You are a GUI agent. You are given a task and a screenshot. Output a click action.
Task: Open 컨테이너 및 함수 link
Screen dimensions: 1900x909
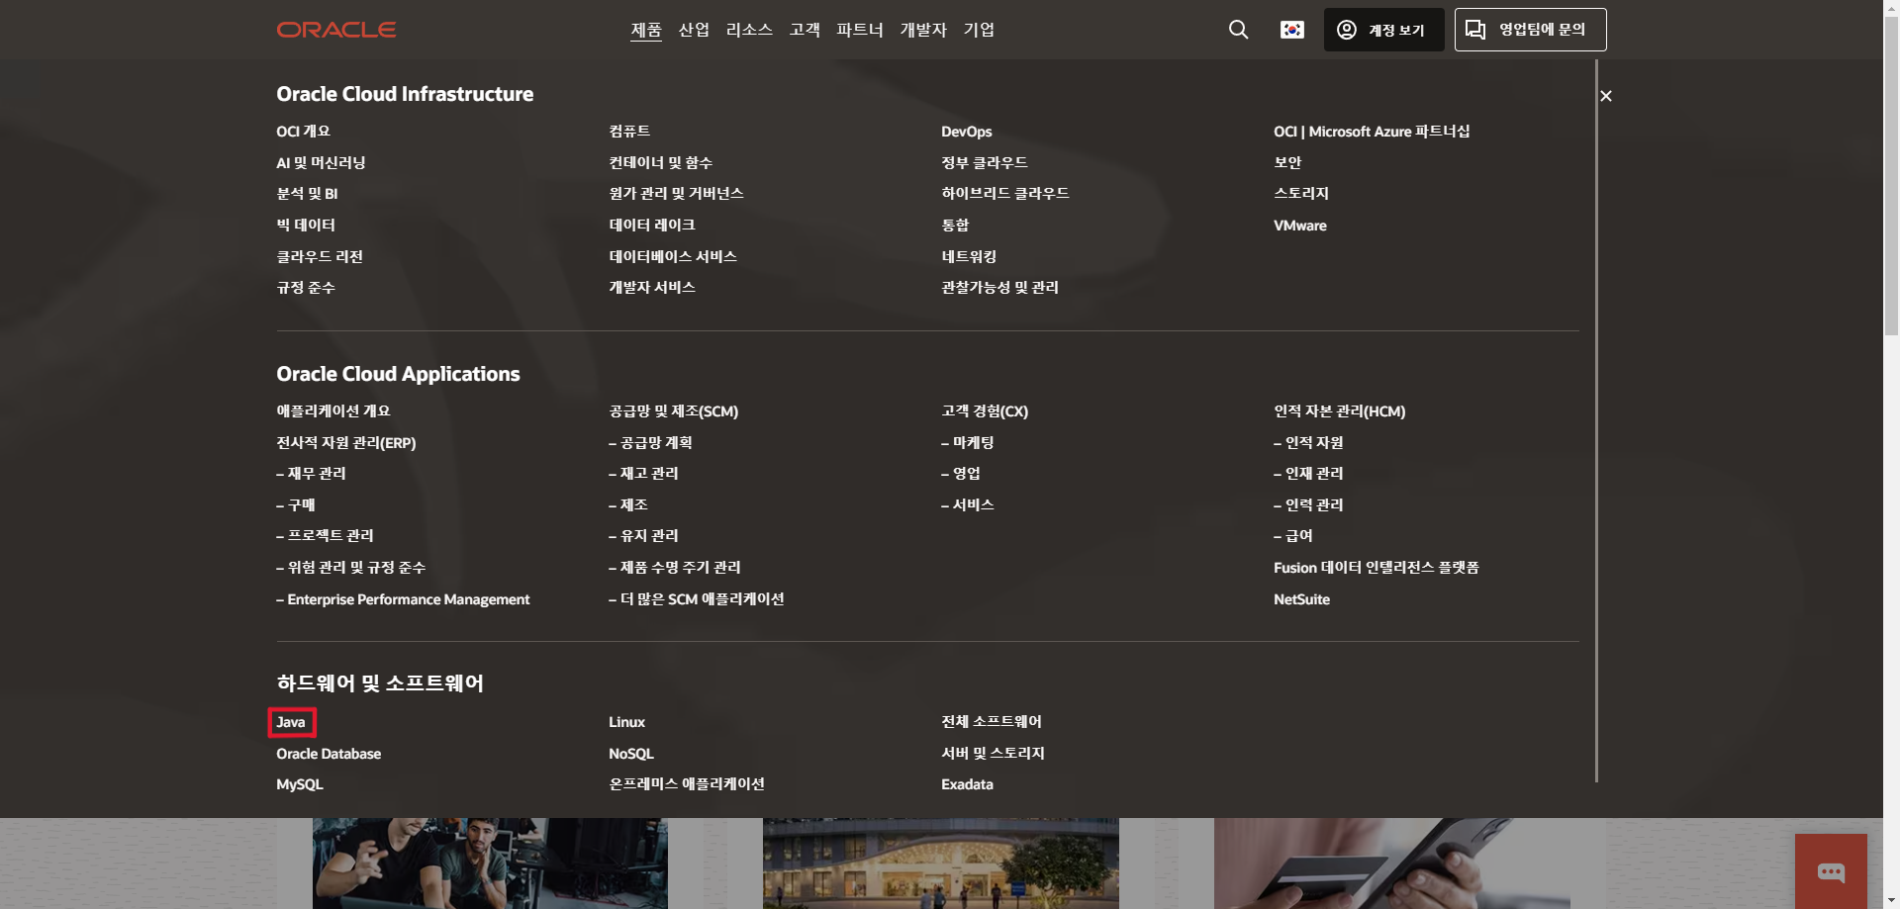click(x=660, y=162)
